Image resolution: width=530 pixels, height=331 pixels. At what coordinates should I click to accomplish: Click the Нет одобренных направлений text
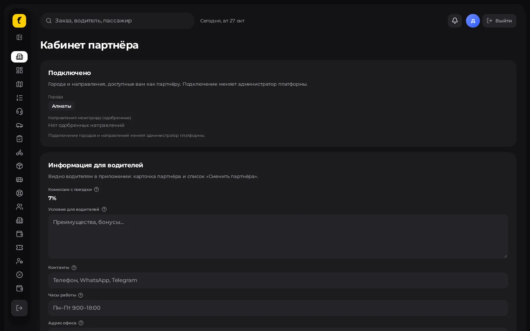[x=86, y=125]
